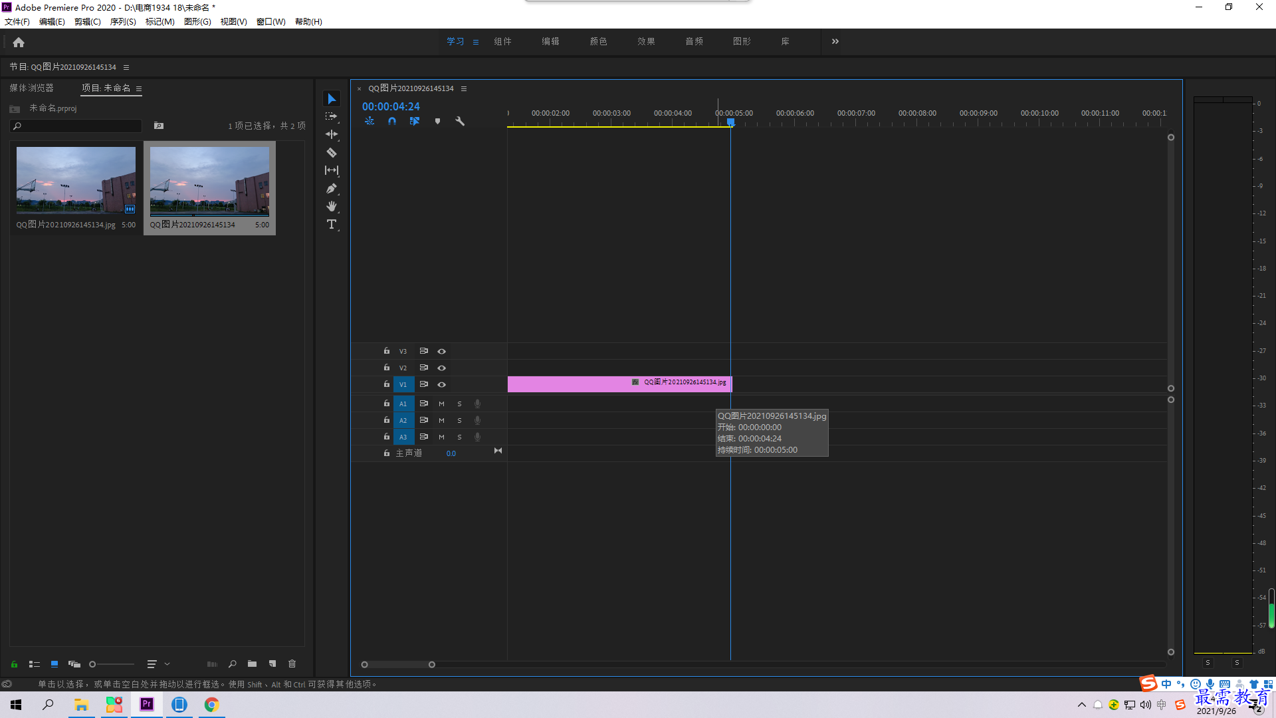Screen dimensions: 1276x718
Task: Select the Hand tool
Action: (x=332, y=207)
